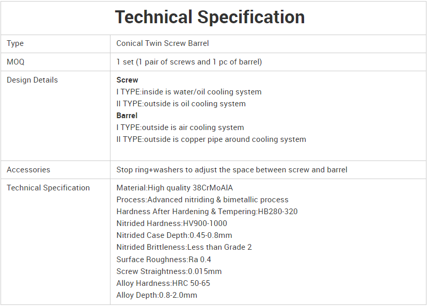This screenshot has width=427, height=306.
Task: Click the Surface Roughness Ra 0.4 line
Action: 164,259
